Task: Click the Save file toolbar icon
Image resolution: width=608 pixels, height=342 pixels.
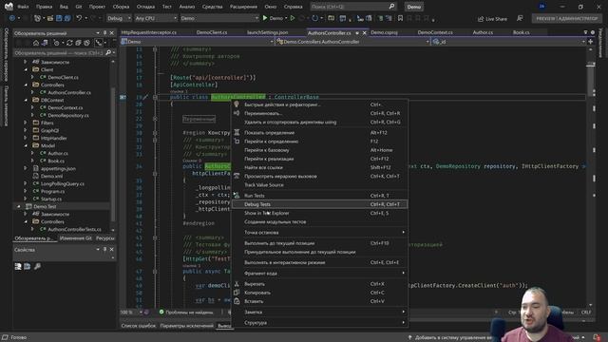Action: point(59,18)
